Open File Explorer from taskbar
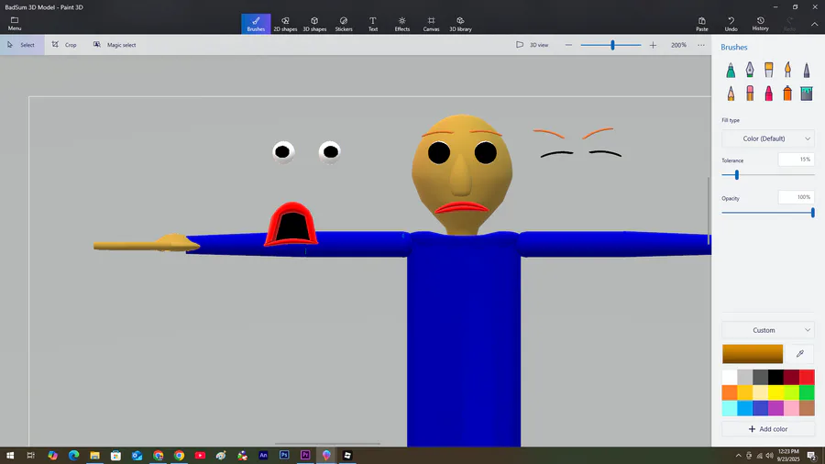The image size is (825, 464). [94, 456]
